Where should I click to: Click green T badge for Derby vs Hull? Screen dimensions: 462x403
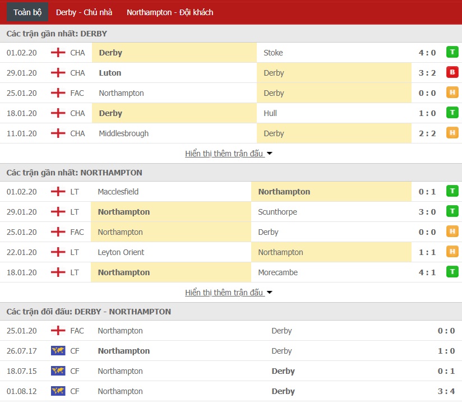452,113
